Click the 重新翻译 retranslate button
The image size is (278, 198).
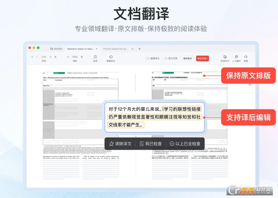187,58
